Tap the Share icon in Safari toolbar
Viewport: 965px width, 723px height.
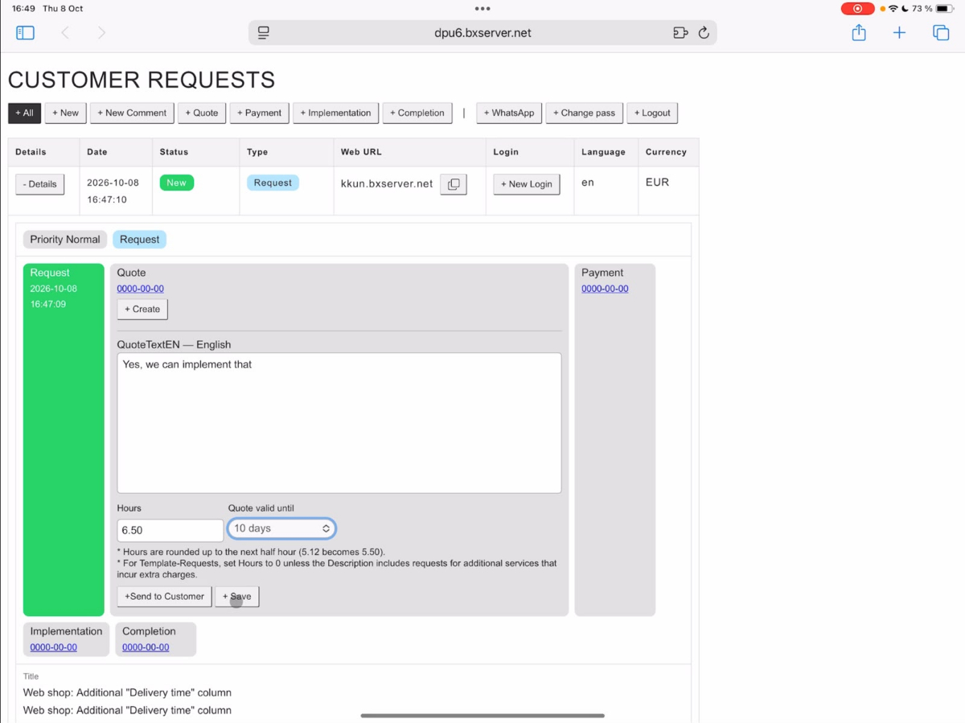859,33
